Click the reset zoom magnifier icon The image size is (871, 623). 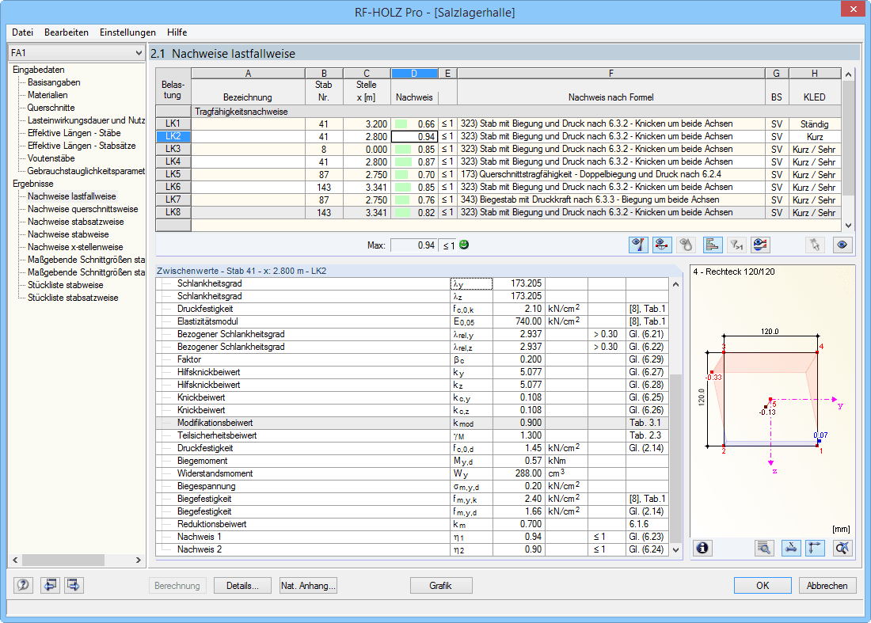(842, 548)
